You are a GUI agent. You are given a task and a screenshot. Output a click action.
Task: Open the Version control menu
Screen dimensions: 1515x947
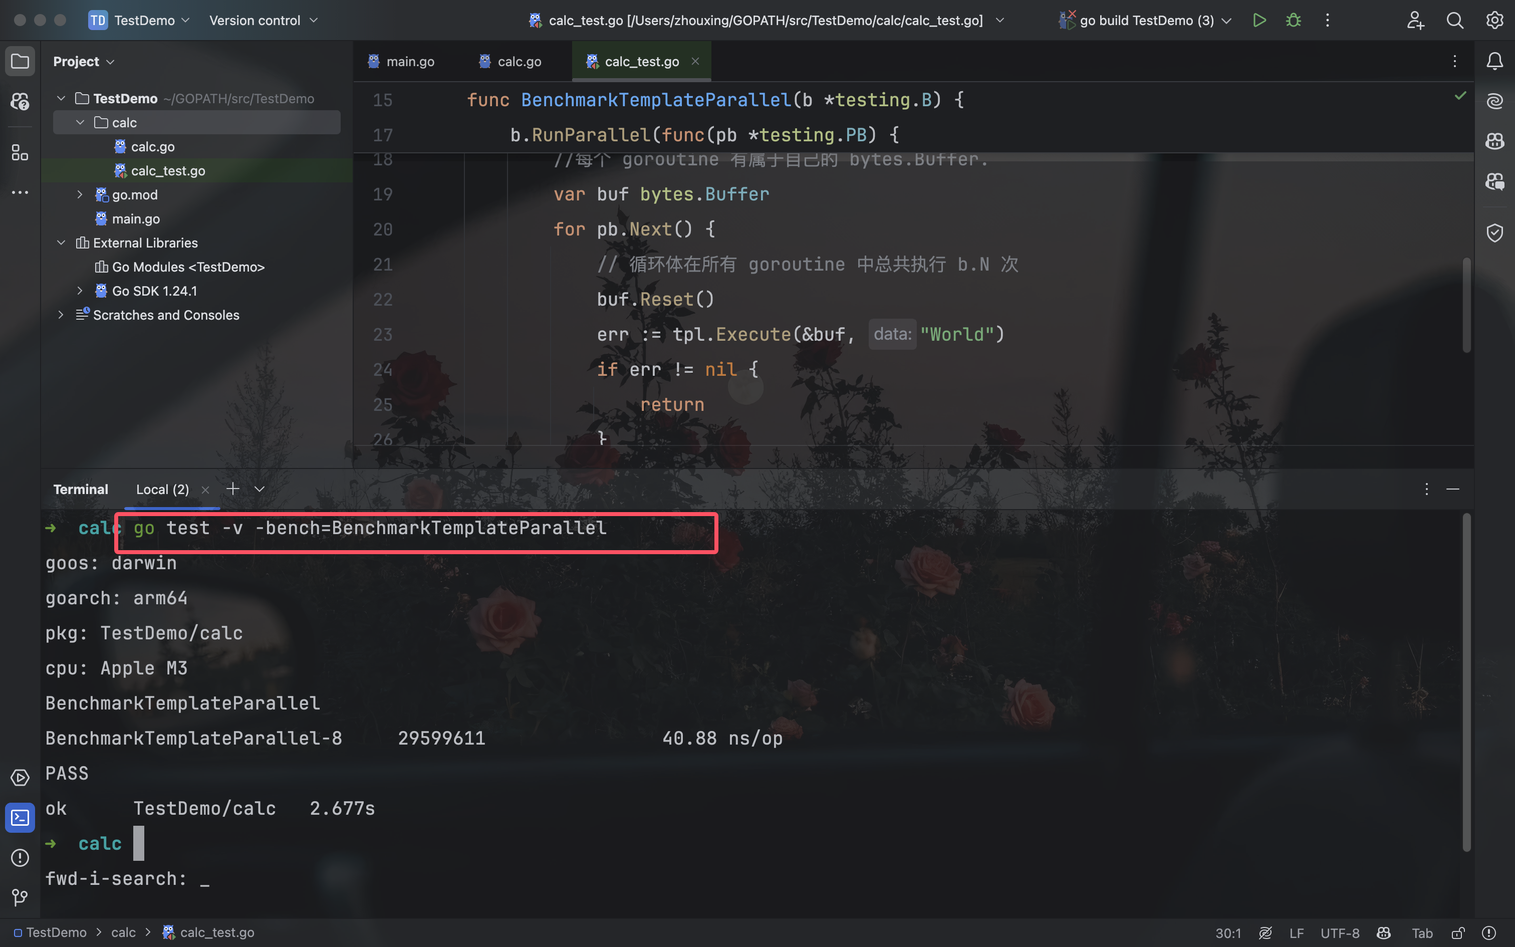pyautogui.click(x=263, y=20)
